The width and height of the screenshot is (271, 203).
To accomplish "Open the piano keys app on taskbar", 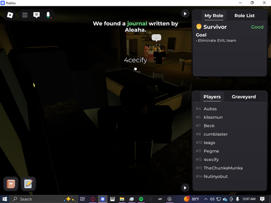I will click(112, 199).
